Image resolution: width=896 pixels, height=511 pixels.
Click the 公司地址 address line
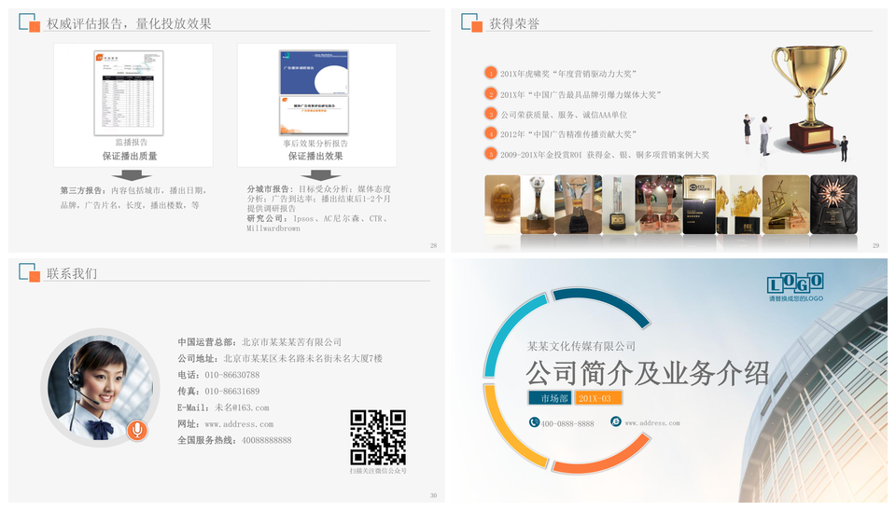[x=280, y=359]
